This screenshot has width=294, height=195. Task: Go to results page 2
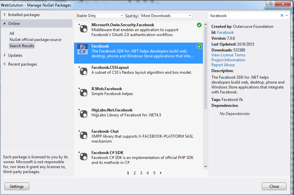[x=134, y=173]
